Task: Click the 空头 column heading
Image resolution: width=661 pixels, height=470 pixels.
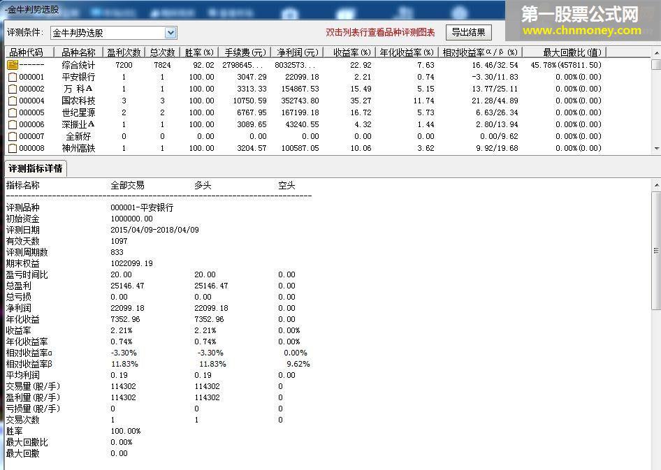Action: (286, 186)
